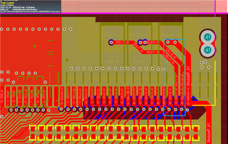Click the ModuleP_A1 trace label at bottom right

pyautogui.click(x=209, y=133)
